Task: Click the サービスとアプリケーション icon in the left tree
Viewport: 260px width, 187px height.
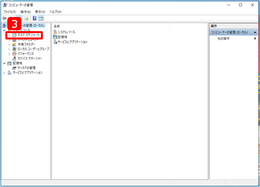Action: [x=9, y=73]
